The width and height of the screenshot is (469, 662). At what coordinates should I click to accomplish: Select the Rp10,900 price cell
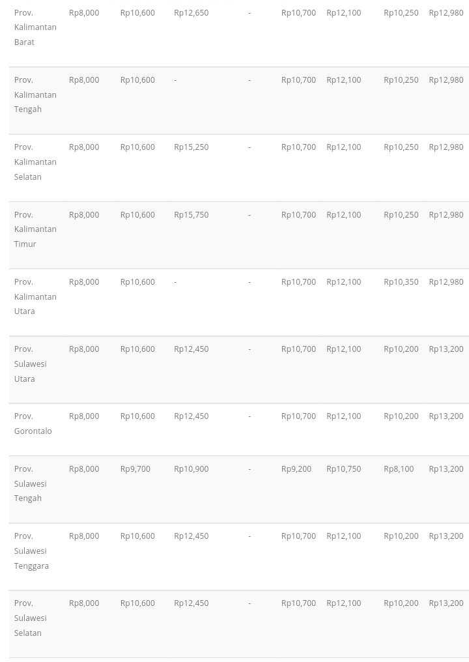(191, 469)
